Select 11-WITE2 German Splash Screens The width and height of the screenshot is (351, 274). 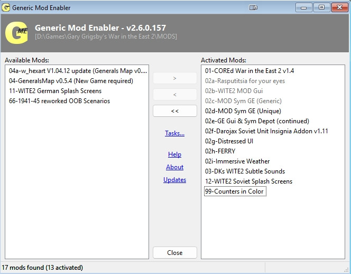pos(56,91)
